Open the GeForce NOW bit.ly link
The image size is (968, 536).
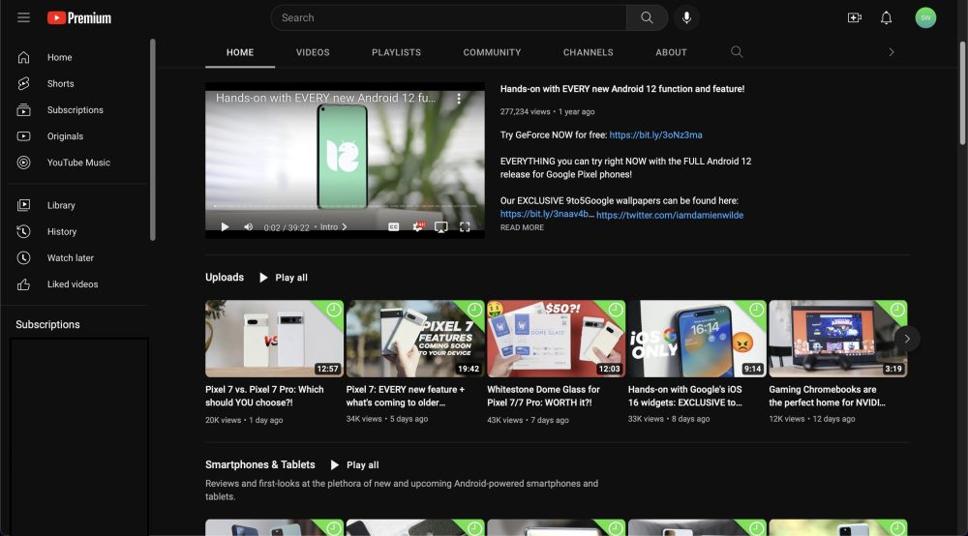pos(655,134)
